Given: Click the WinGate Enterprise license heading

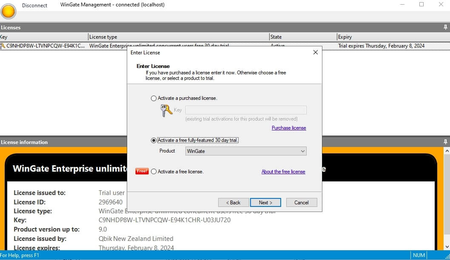Looking at the screenshot, I should tap(70, 169).
